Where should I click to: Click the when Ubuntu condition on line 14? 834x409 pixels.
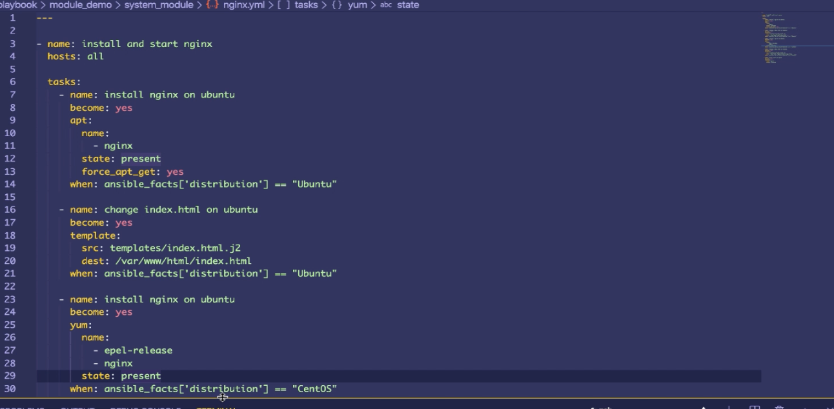click(203, 185)
